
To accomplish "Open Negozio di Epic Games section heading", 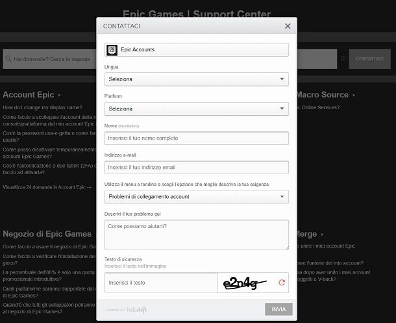I will click(x=47, y=234).
